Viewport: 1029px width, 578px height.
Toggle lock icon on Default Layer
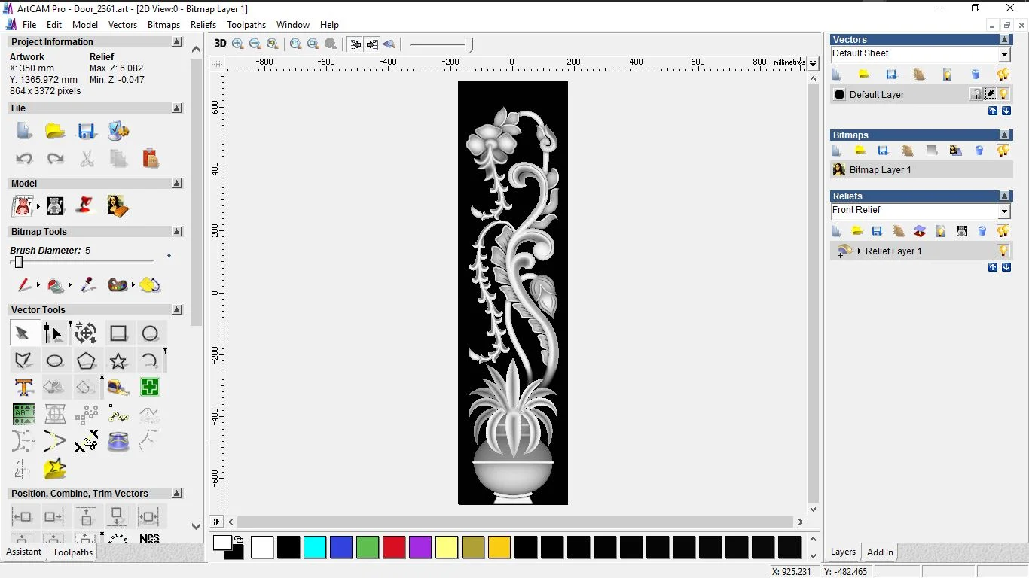(x=976, y=94)
